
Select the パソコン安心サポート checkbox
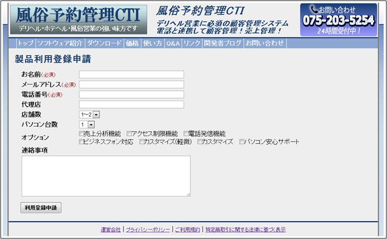pyautogui.click(x=242, y=142)
